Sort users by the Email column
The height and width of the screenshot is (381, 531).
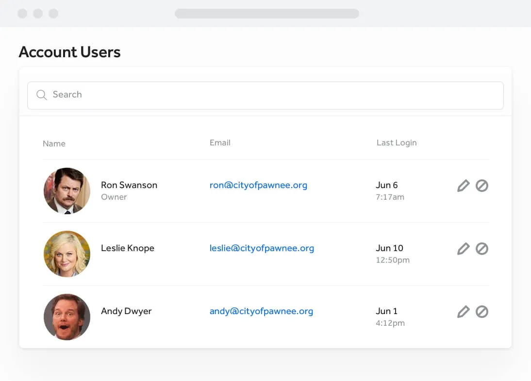pyautogui.click(x=220, y=143)
